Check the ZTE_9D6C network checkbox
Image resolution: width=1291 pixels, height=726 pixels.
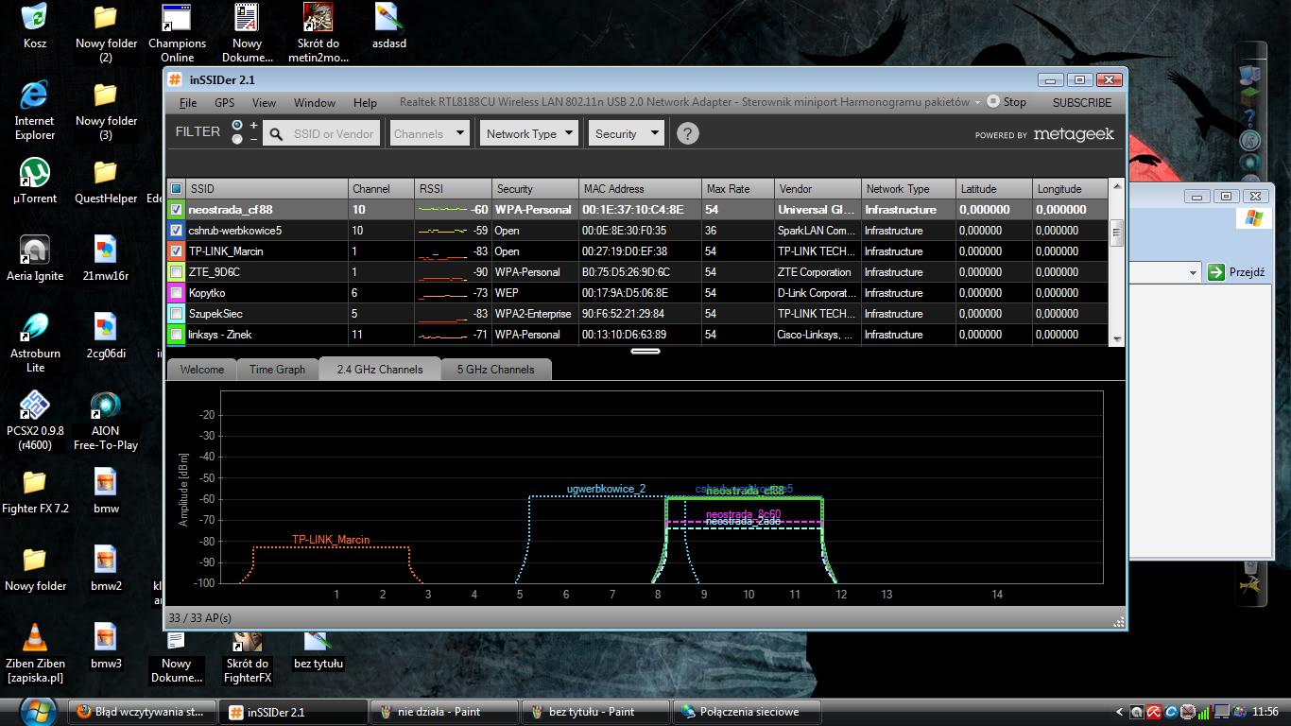tap(177, 272)
